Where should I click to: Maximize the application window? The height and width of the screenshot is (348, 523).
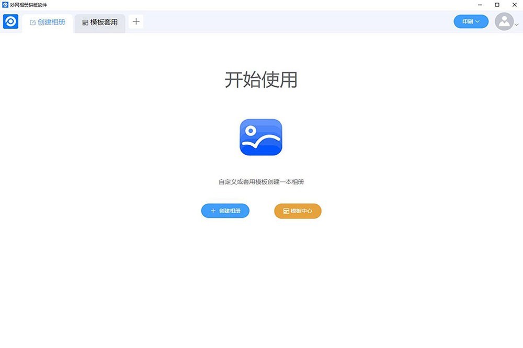(x=497, y=5)
